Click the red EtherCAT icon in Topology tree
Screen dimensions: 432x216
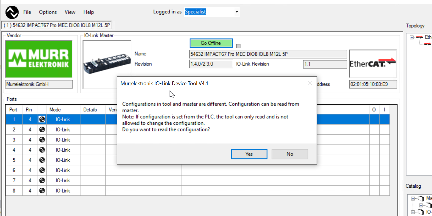pos(419,37)
